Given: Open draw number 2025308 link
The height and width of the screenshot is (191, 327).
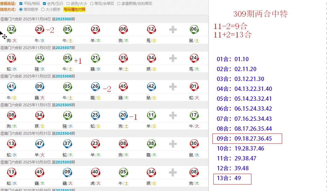Looking at the screenshot, I should coord(63,19).
